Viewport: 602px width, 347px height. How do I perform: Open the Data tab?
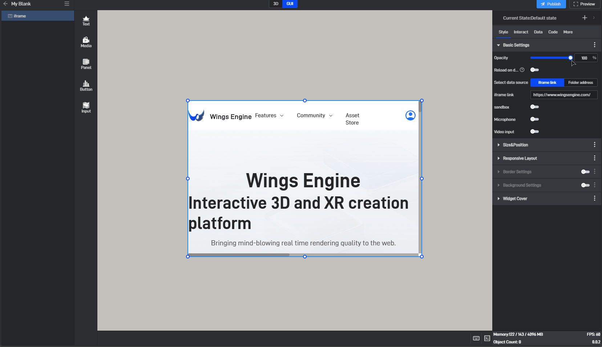click(x=538, y=32)
